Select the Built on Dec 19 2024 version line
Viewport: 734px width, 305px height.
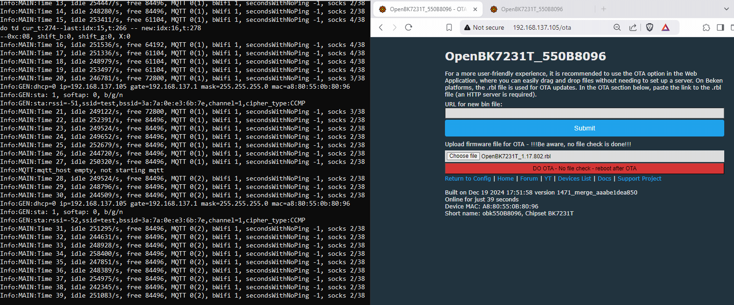pos(541,192)
